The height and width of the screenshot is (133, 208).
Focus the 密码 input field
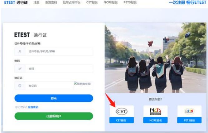pos(59,69)
